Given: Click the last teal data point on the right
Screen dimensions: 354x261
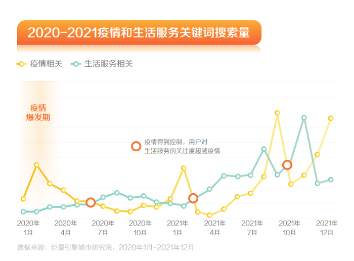Looking at the screenshot, I should point(331,180).
